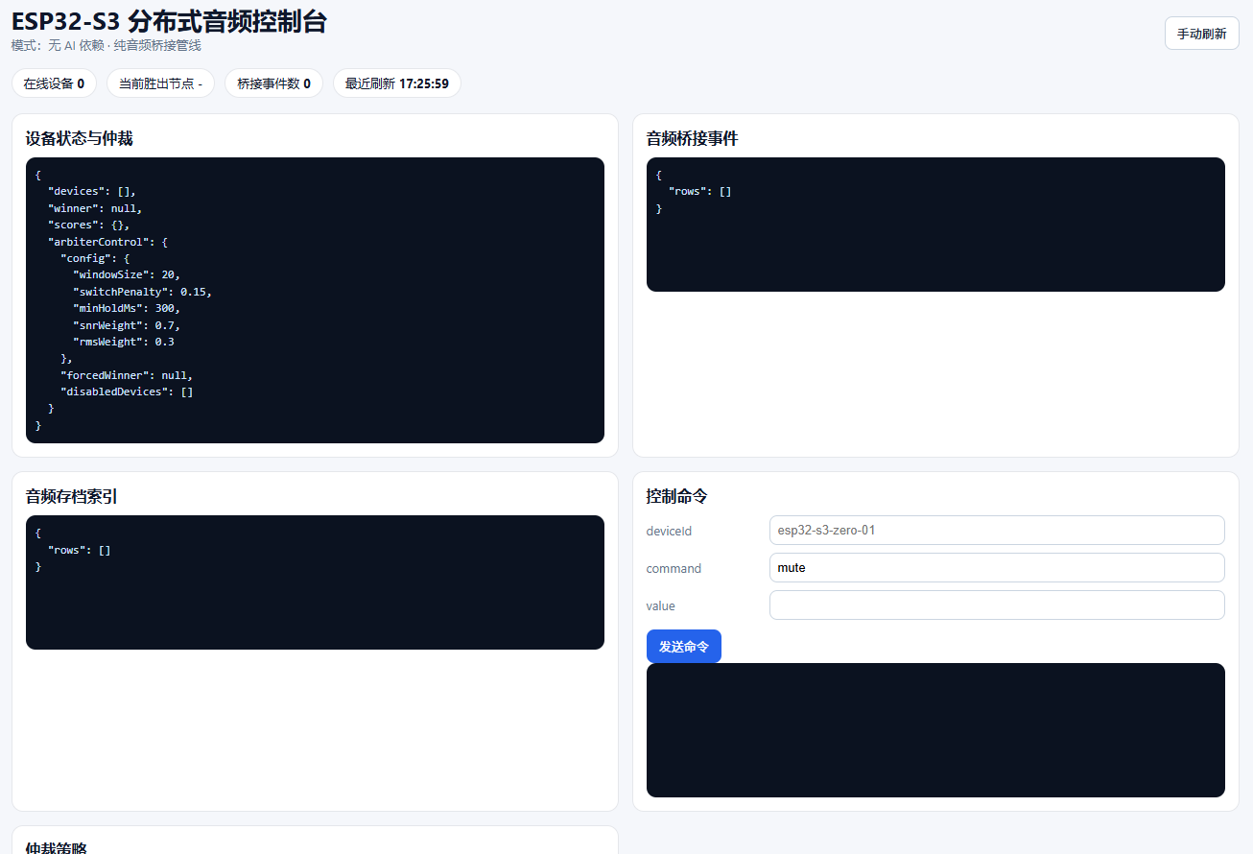Click the 当前胜出节点 status pill
This screenshot has width=1253, height=854.
160,83
